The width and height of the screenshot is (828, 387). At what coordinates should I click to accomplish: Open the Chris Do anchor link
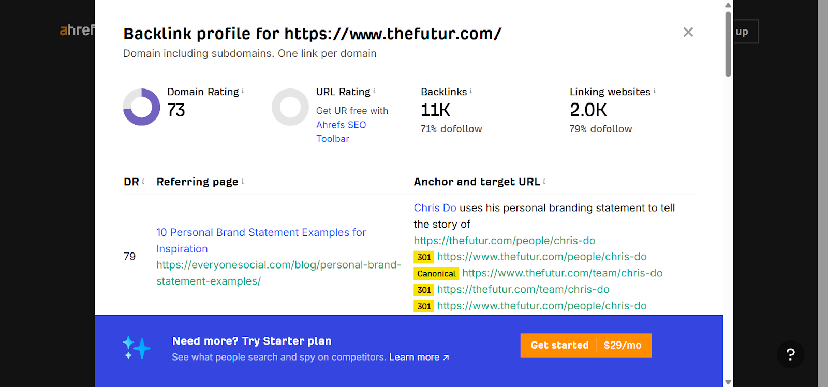434,207
